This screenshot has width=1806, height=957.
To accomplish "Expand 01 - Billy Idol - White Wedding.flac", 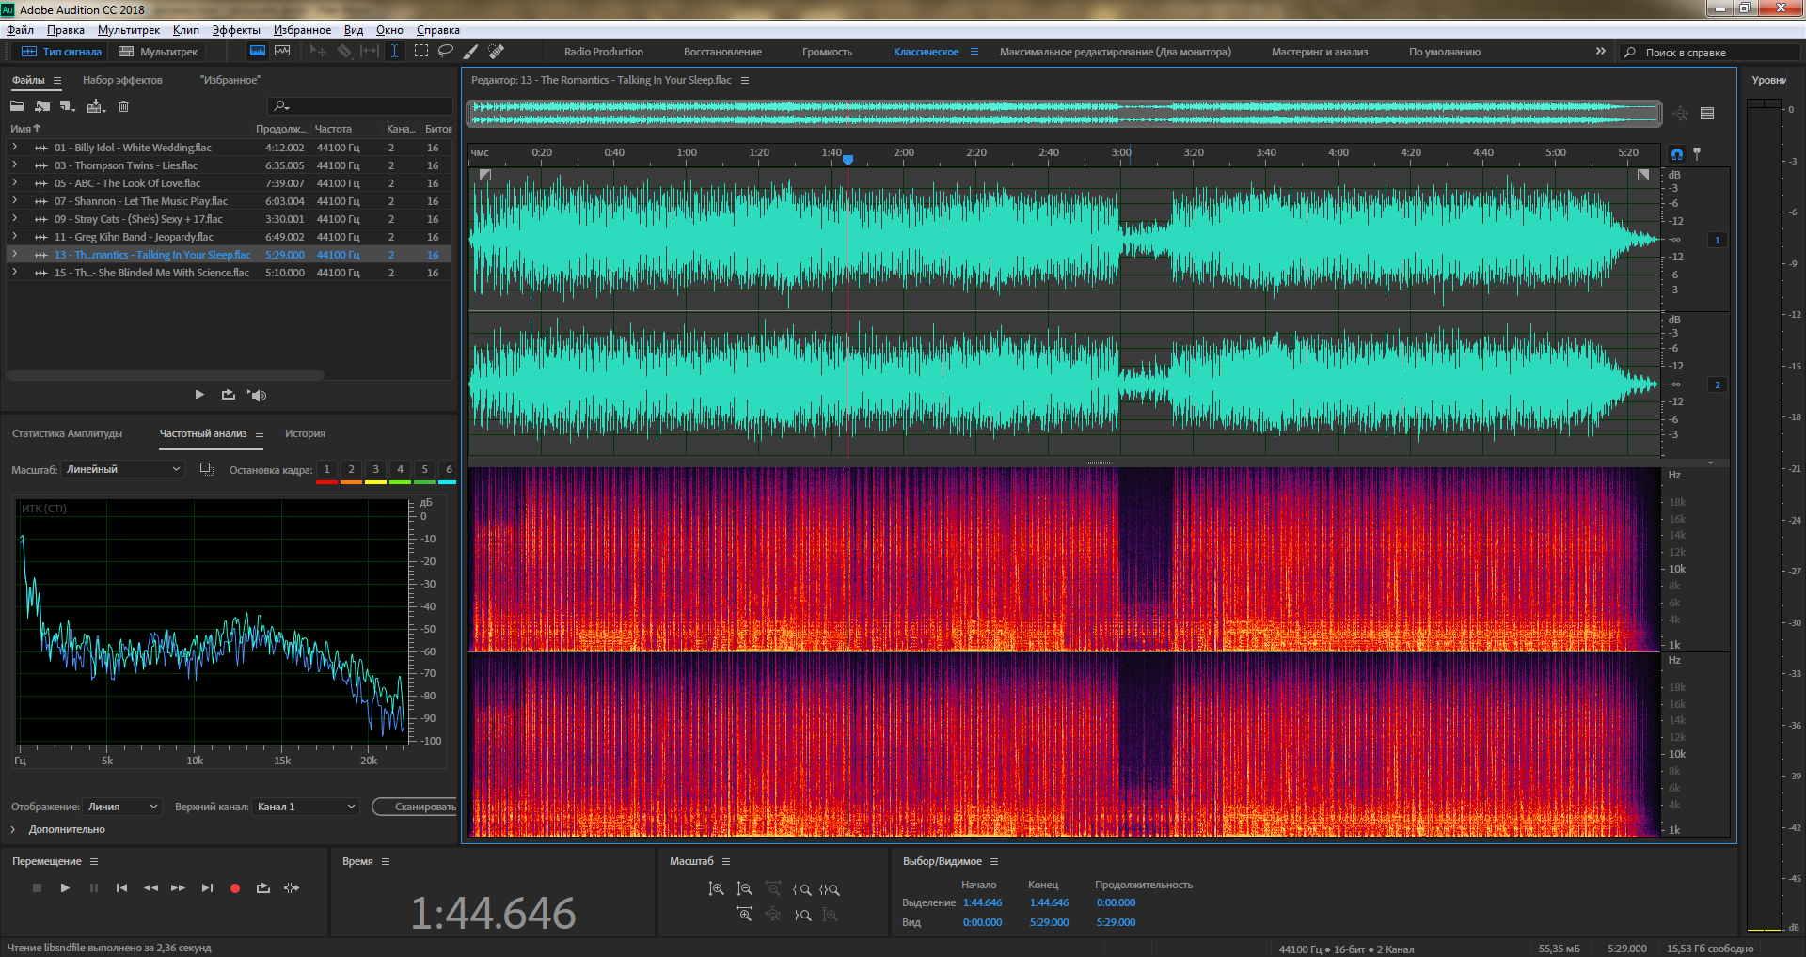I will point(15,148).
